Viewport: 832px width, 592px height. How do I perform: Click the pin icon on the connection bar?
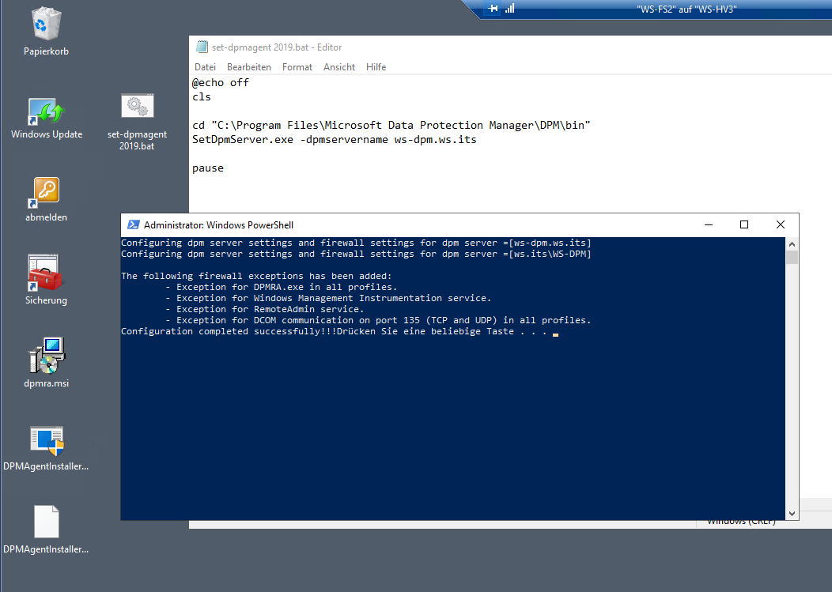click(493, 9)
